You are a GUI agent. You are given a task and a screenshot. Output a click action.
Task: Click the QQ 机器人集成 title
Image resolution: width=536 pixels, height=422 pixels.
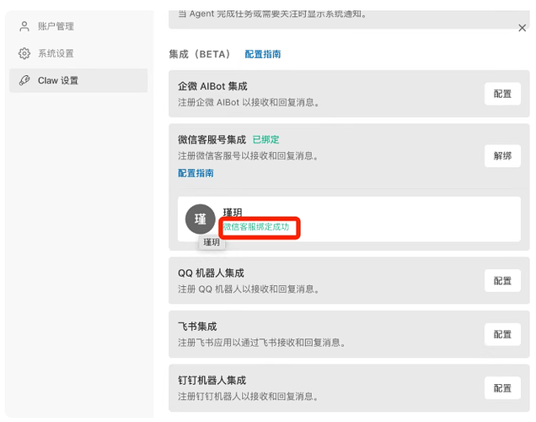click(212, 273)
